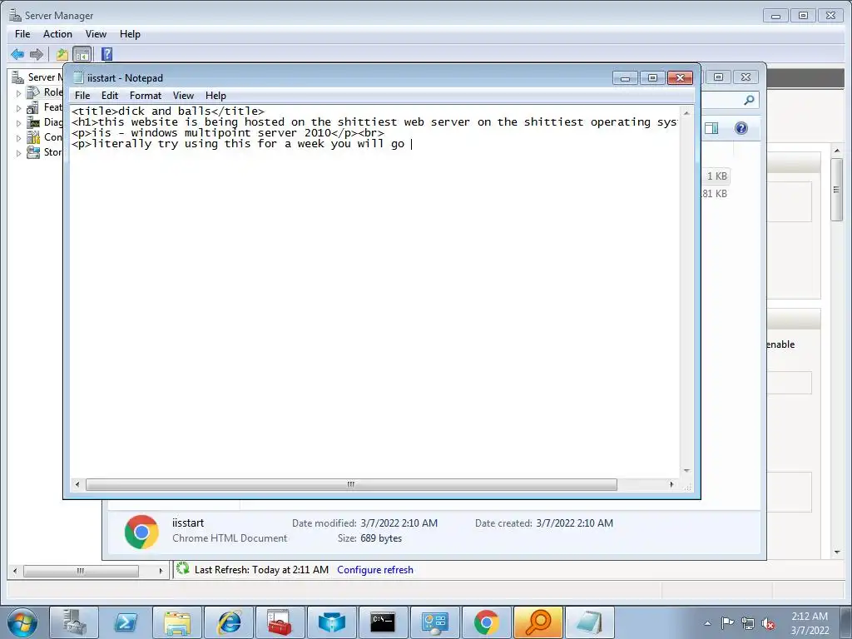
Task: Click the Notepad icon in the iisstart title bar
Action: pos(78,77)
